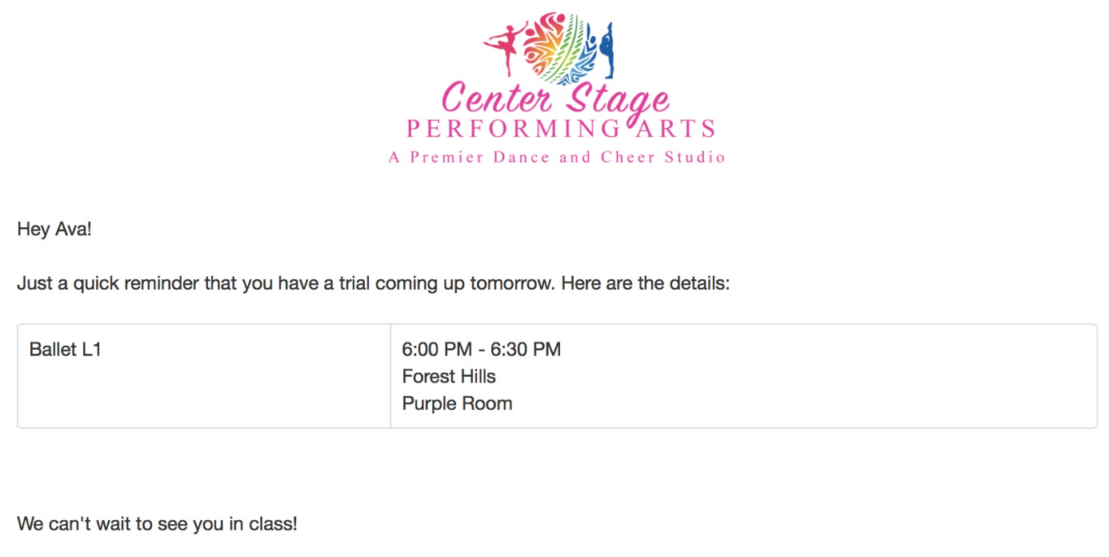
Task: Click the Hey Ava! greeting text
Action: click(54, 229)
